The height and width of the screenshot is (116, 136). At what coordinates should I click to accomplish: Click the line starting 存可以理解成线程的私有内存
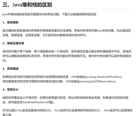pyautogui.click(x=67, y=56)
